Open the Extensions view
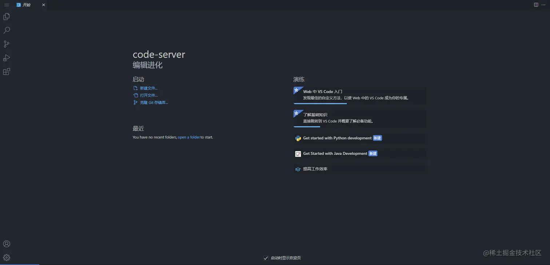The image size is (550, 265). coord(7,72)
